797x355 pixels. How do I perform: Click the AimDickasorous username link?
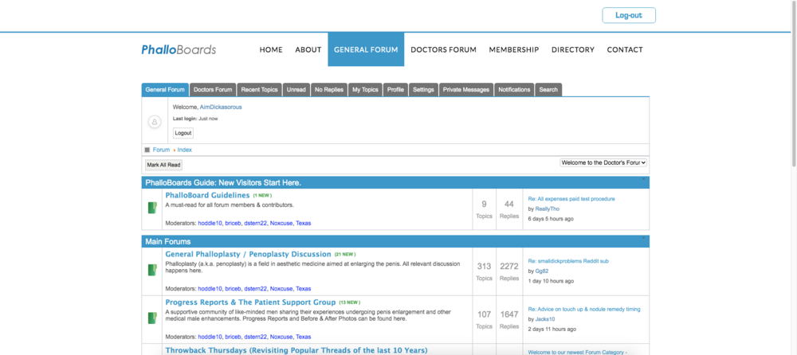coord(221,107)
